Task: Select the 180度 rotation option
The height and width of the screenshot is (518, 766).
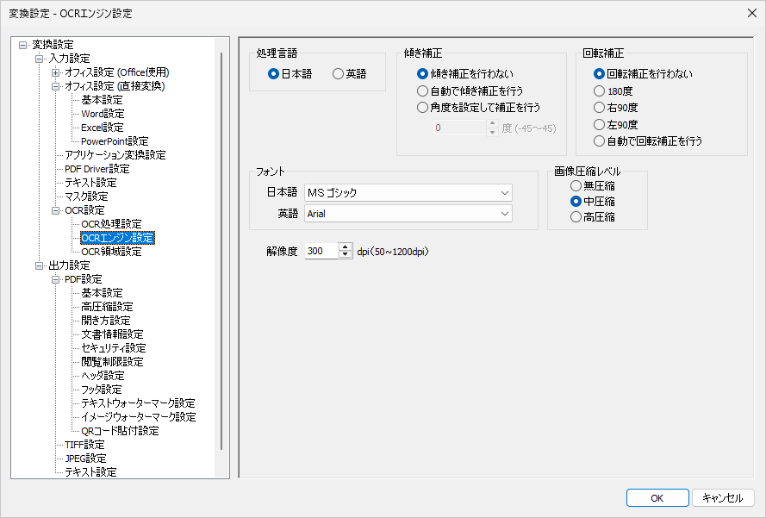Action: 600,90
